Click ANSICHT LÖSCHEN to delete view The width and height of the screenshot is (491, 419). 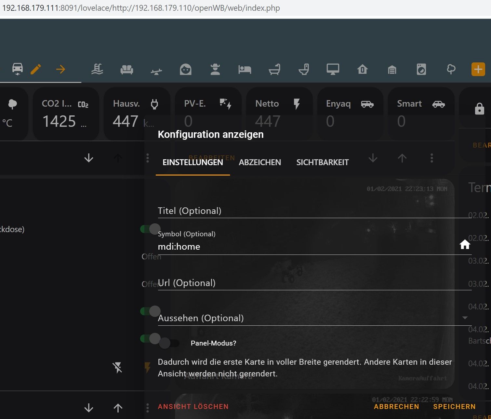[193, 406]
